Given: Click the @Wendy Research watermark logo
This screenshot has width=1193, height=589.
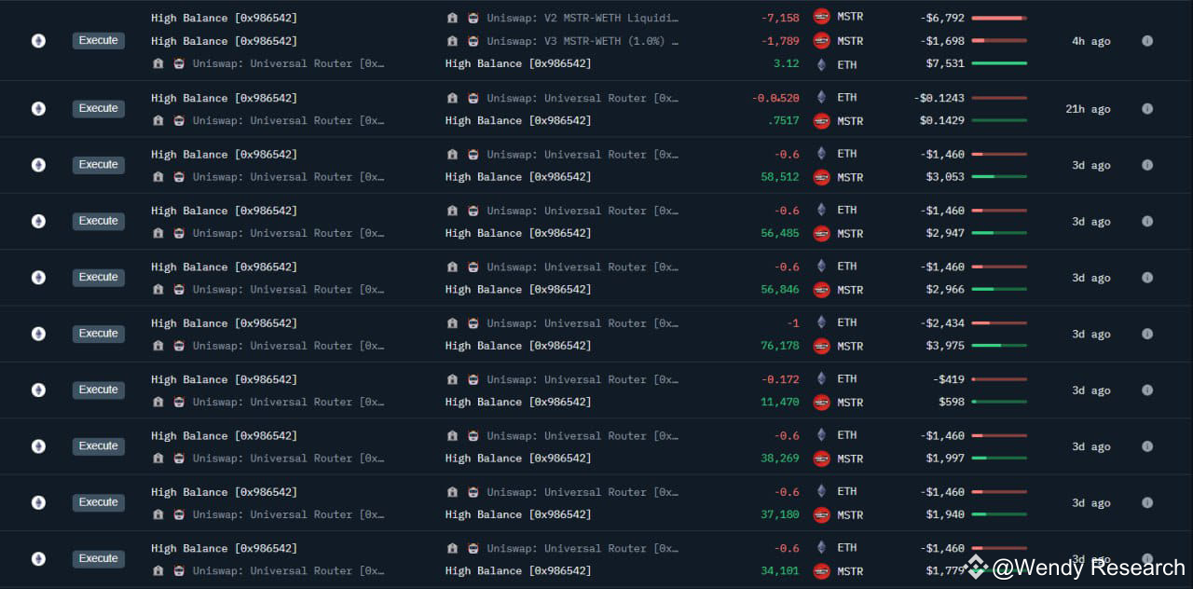Looking at the screenshot, I should click(975, 565).
